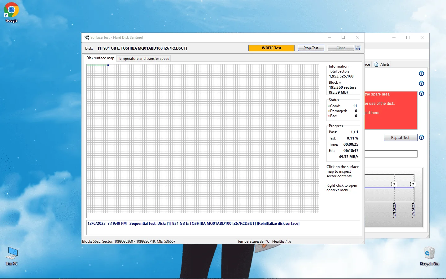
Task: Click the 7 marker above 12/1/2023 on chart
Action: pyautogui.click(x=394, y=184)
